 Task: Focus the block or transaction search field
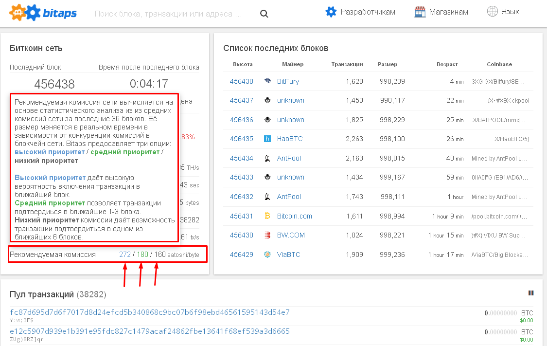(168, 14)
